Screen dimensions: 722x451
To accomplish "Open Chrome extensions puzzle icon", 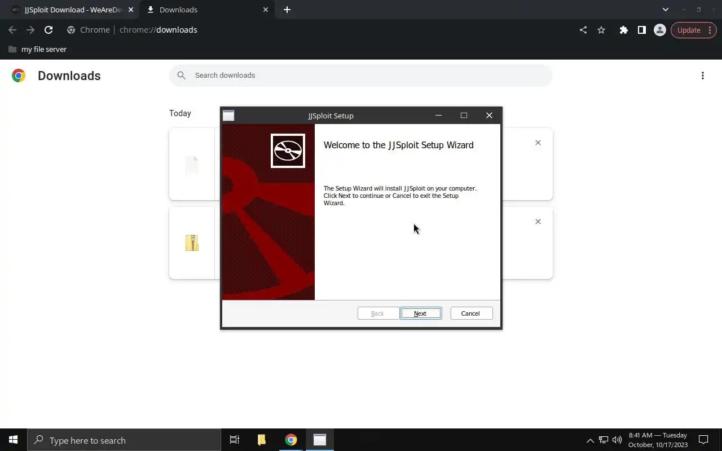I will (624, 30).
